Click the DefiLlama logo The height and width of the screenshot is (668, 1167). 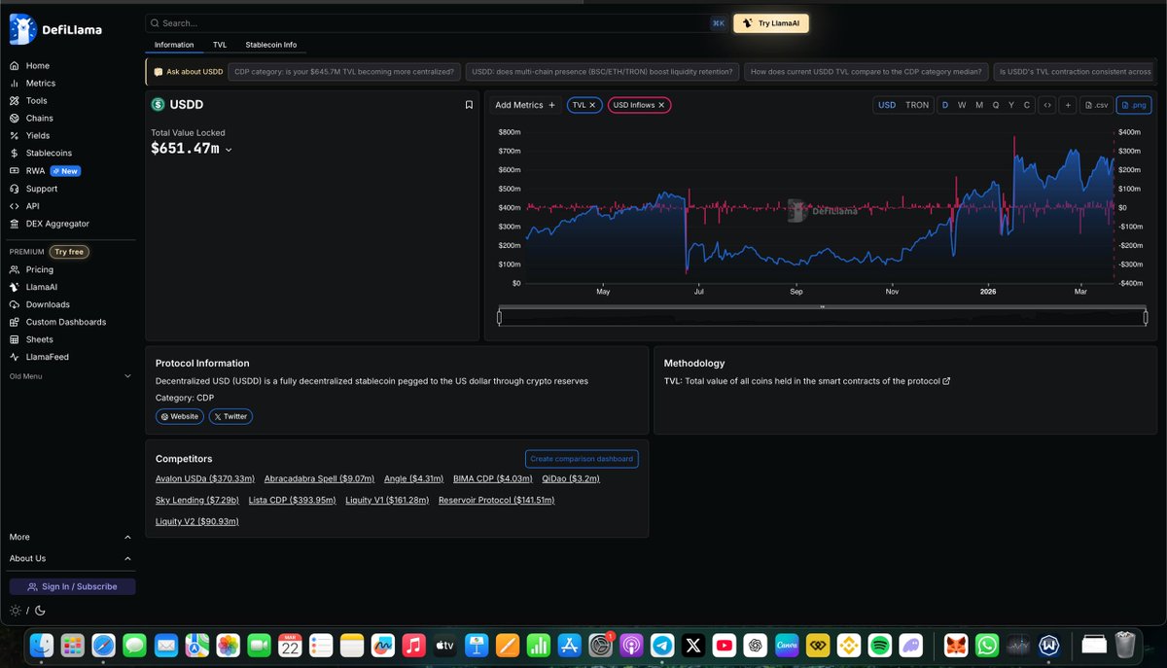(x=55, y=30)
